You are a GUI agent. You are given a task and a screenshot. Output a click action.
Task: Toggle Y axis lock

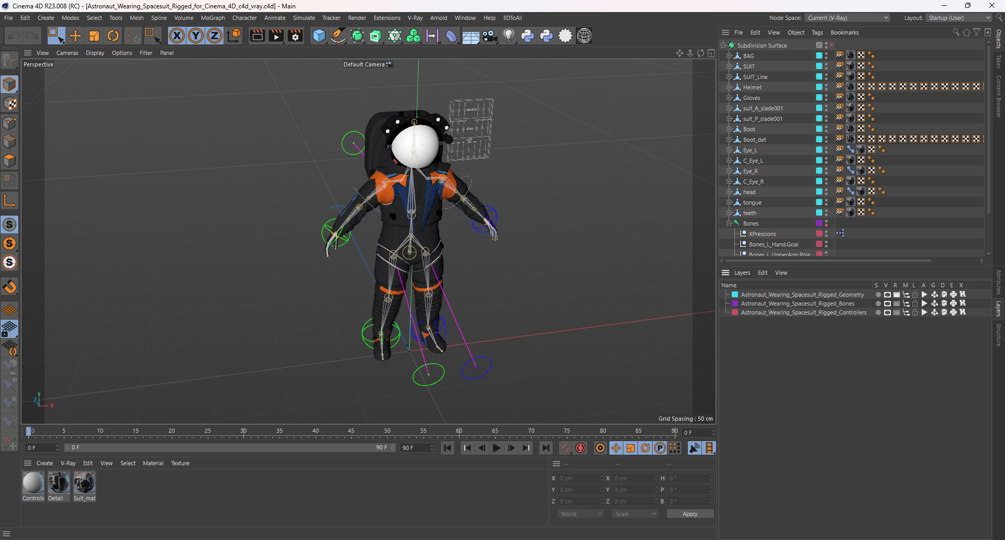click(196, 36)
